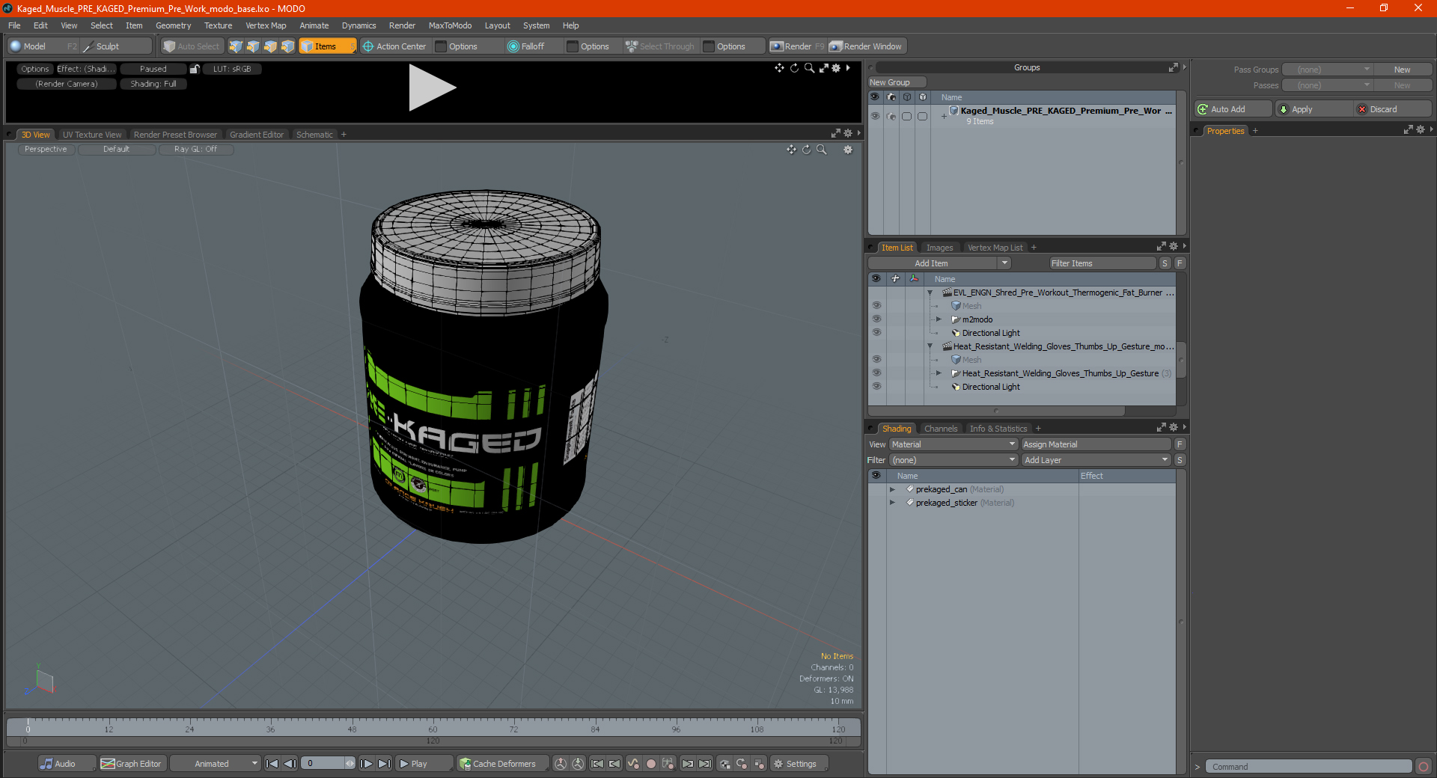Zoom the preview render with magnifier icon
1437x778 pixels.
[x=809, y=68]
